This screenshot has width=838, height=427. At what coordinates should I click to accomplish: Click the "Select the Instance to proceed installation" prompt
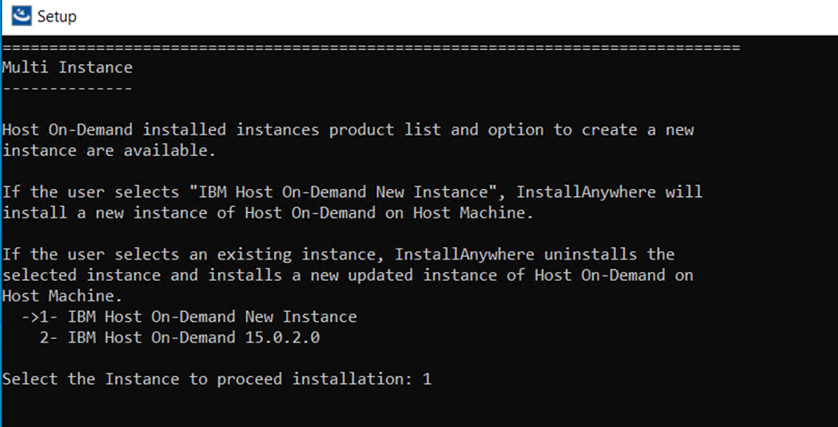pyautogui.click(x=207, y=379)
